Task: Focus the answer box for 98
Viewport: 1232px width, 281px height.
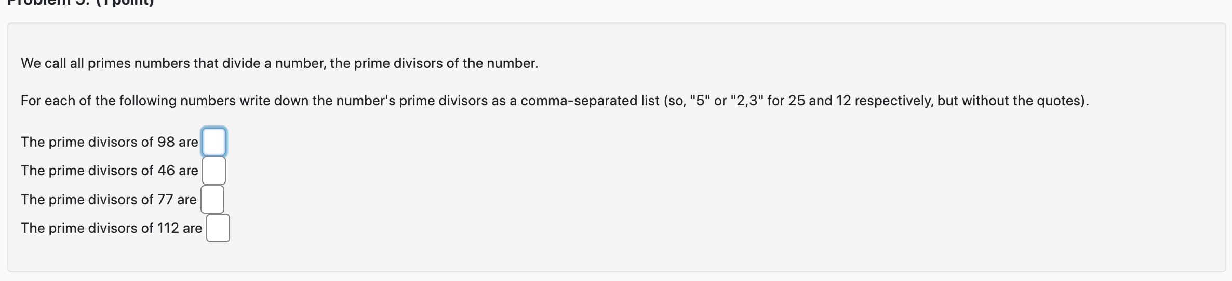Action: coord(214,142)
